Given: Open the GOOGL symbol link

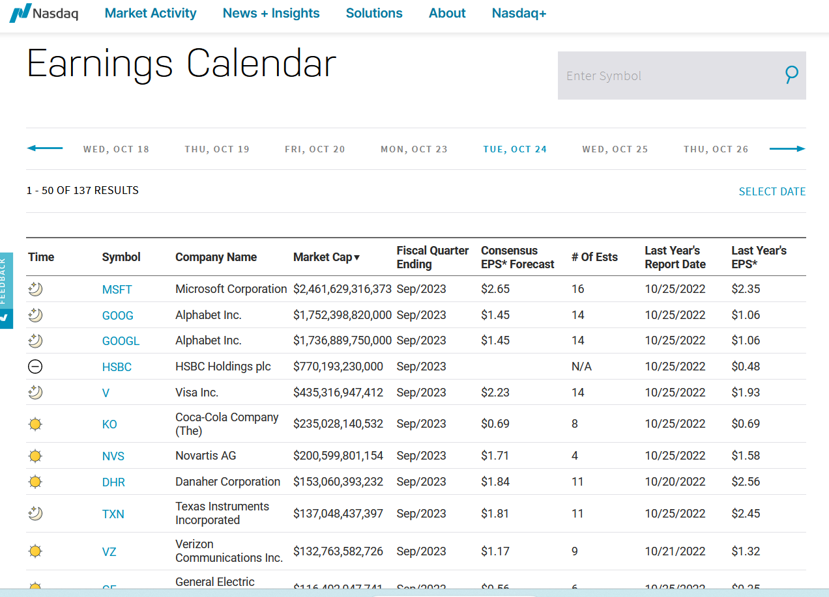Looking at the screenshot, I should coord(121,341).
